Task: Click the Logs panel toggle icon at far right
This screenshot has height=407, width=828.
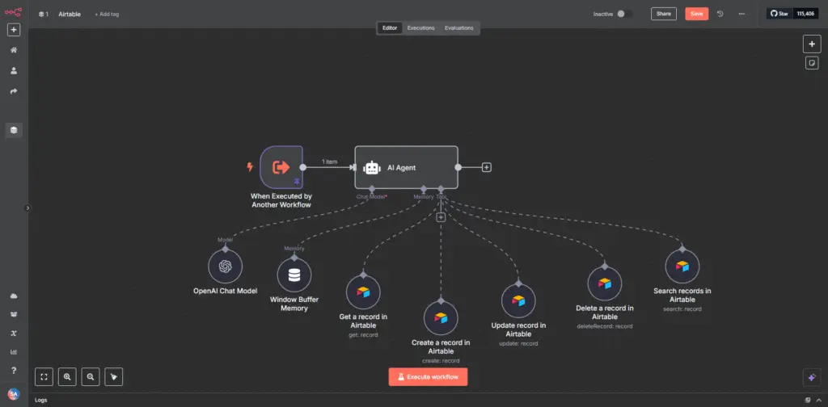Action: (x=820, y=401)
